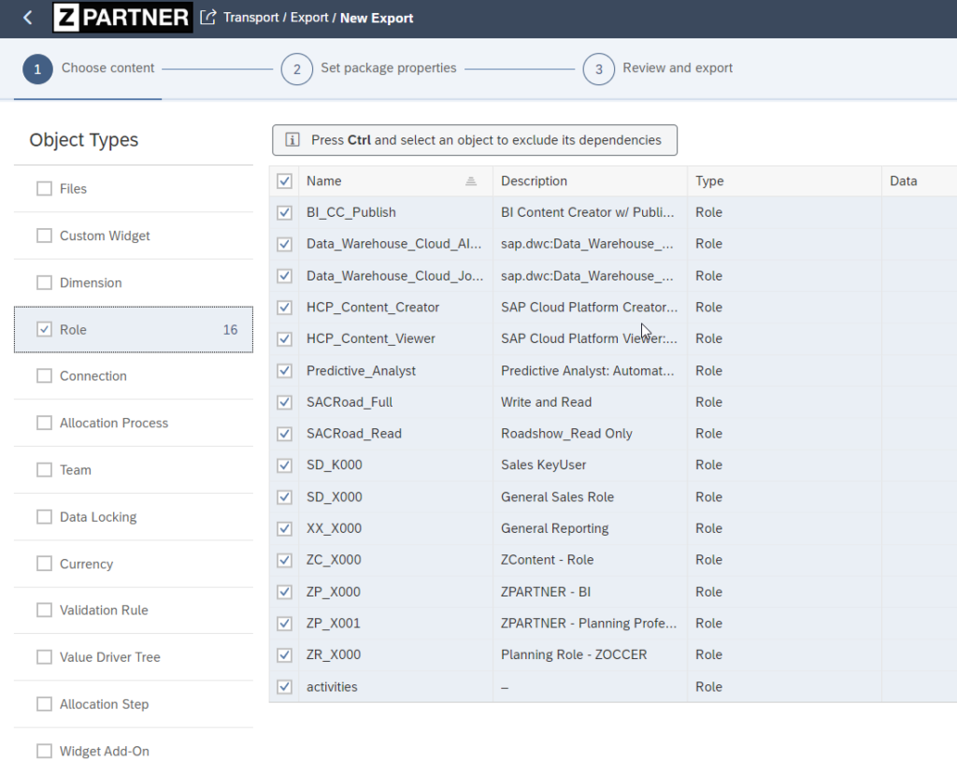This screenshot has width=957, height=761.
Task: Check the Currency object type checkbox
Action: coord(44,564)
